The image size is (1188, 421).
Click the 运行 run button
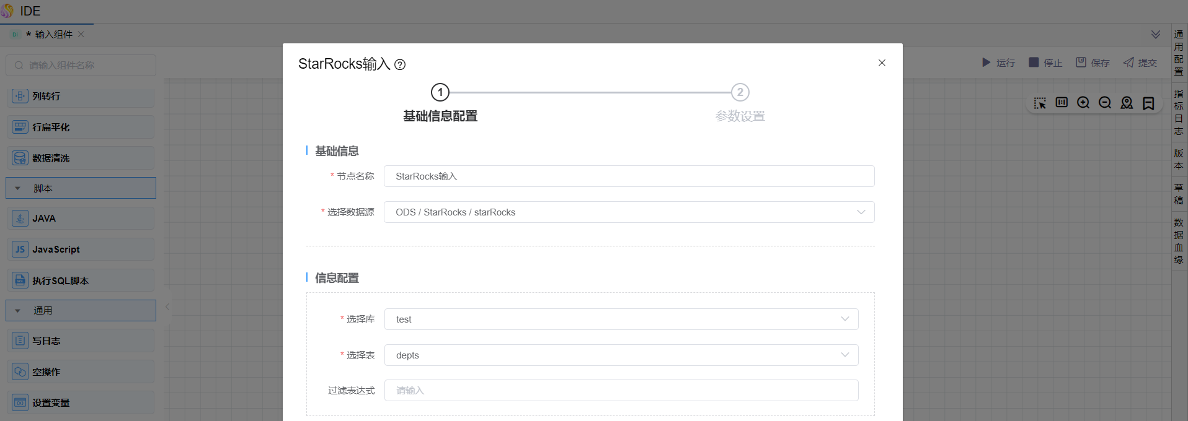tap(998, 63)
